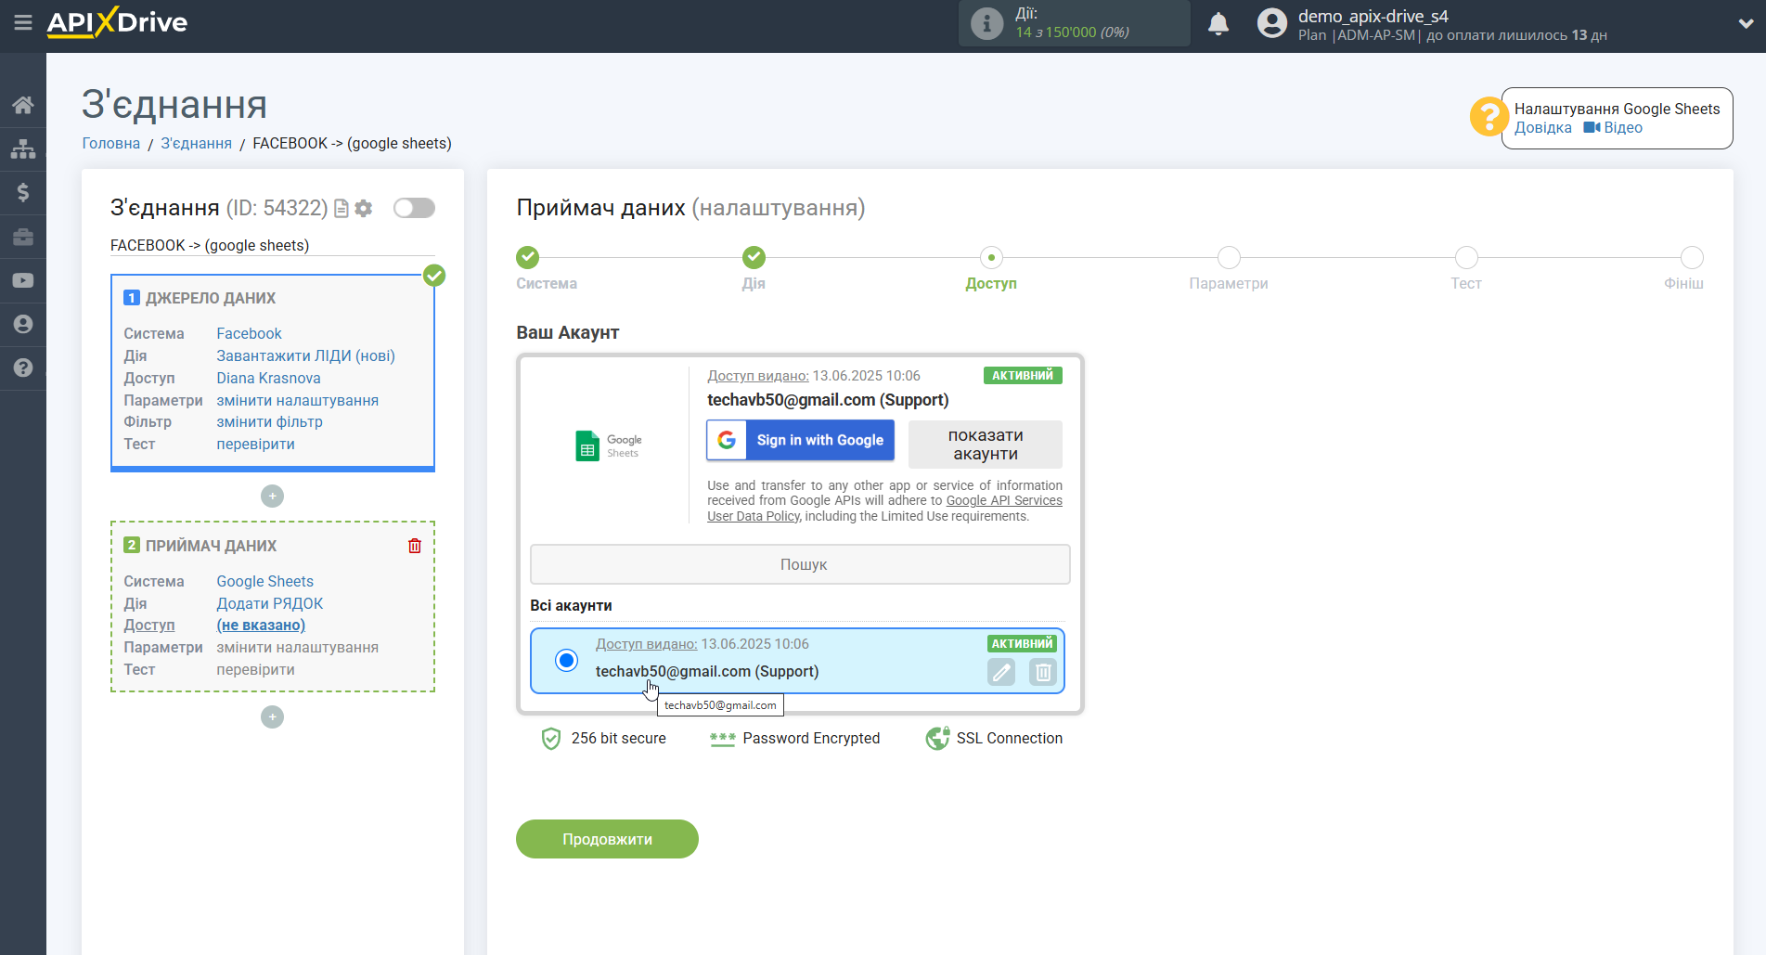Screen dimensions: 1766x955
Task: Open the video tutorials sidebar icon
Action: coord(23,280)
